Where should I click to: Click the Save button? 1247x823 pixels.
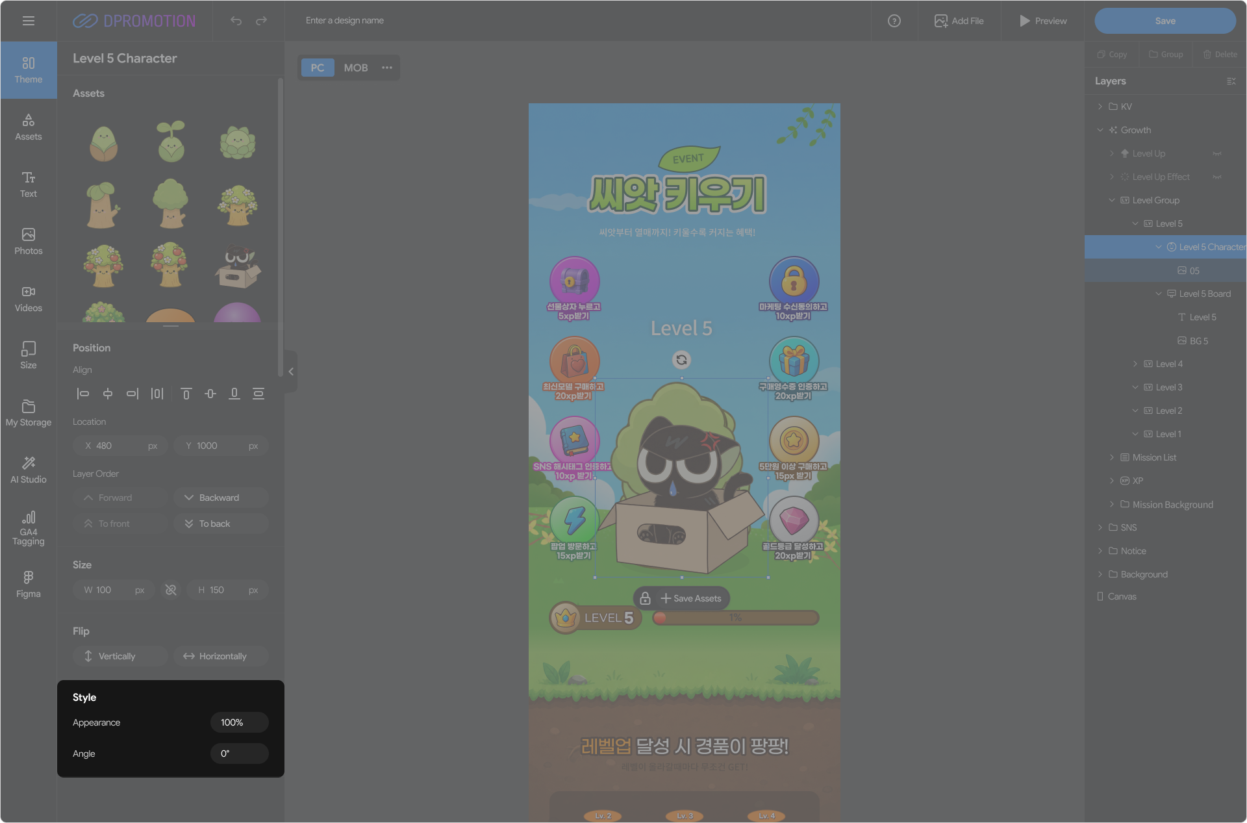[x=1165, y=21]
